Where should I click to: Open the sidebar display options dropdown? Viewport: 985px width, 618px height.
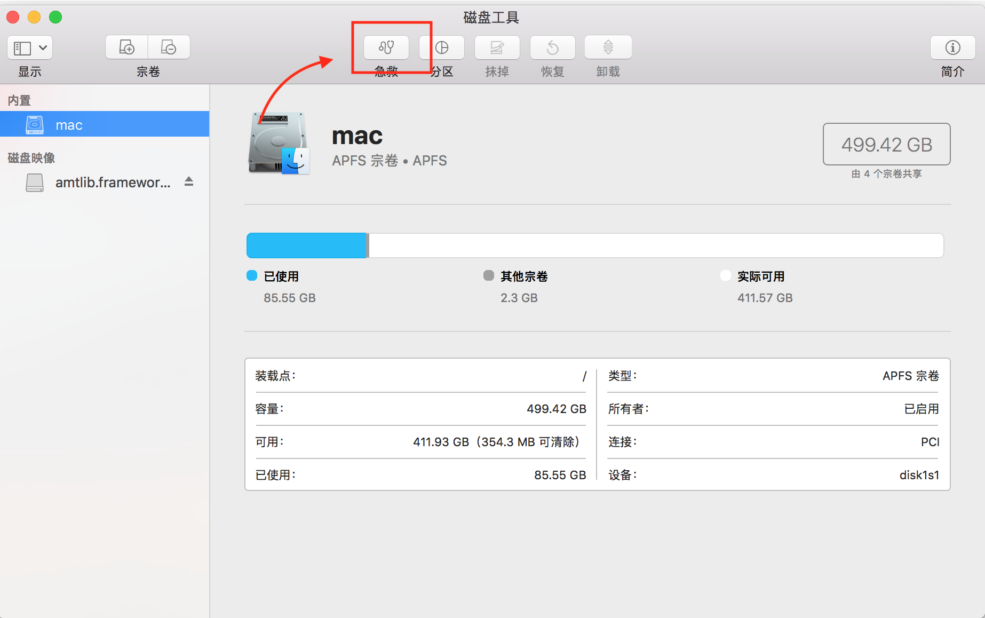(30, 48)
